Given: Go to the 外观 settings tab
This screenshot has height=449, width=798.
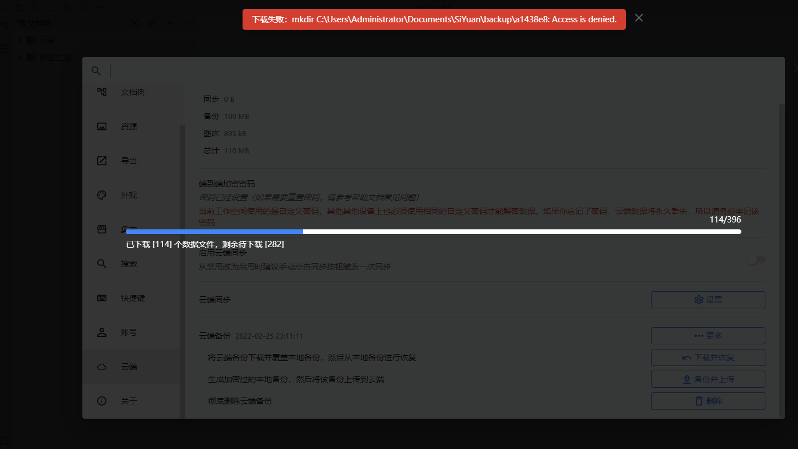Looking at the screenshot, I should pyautogui.click(x=131, y=195).
